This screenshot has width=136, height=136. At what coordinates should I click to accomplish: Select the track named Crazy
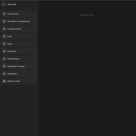19,36
